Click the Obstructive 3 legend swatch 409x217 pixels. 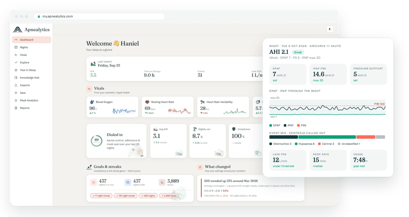tap(271, 144)
